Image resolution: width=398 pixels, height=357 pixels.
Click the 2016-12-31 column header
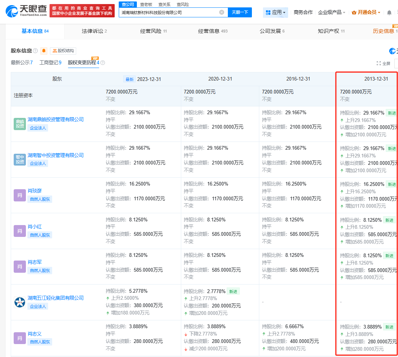[298, 79]
